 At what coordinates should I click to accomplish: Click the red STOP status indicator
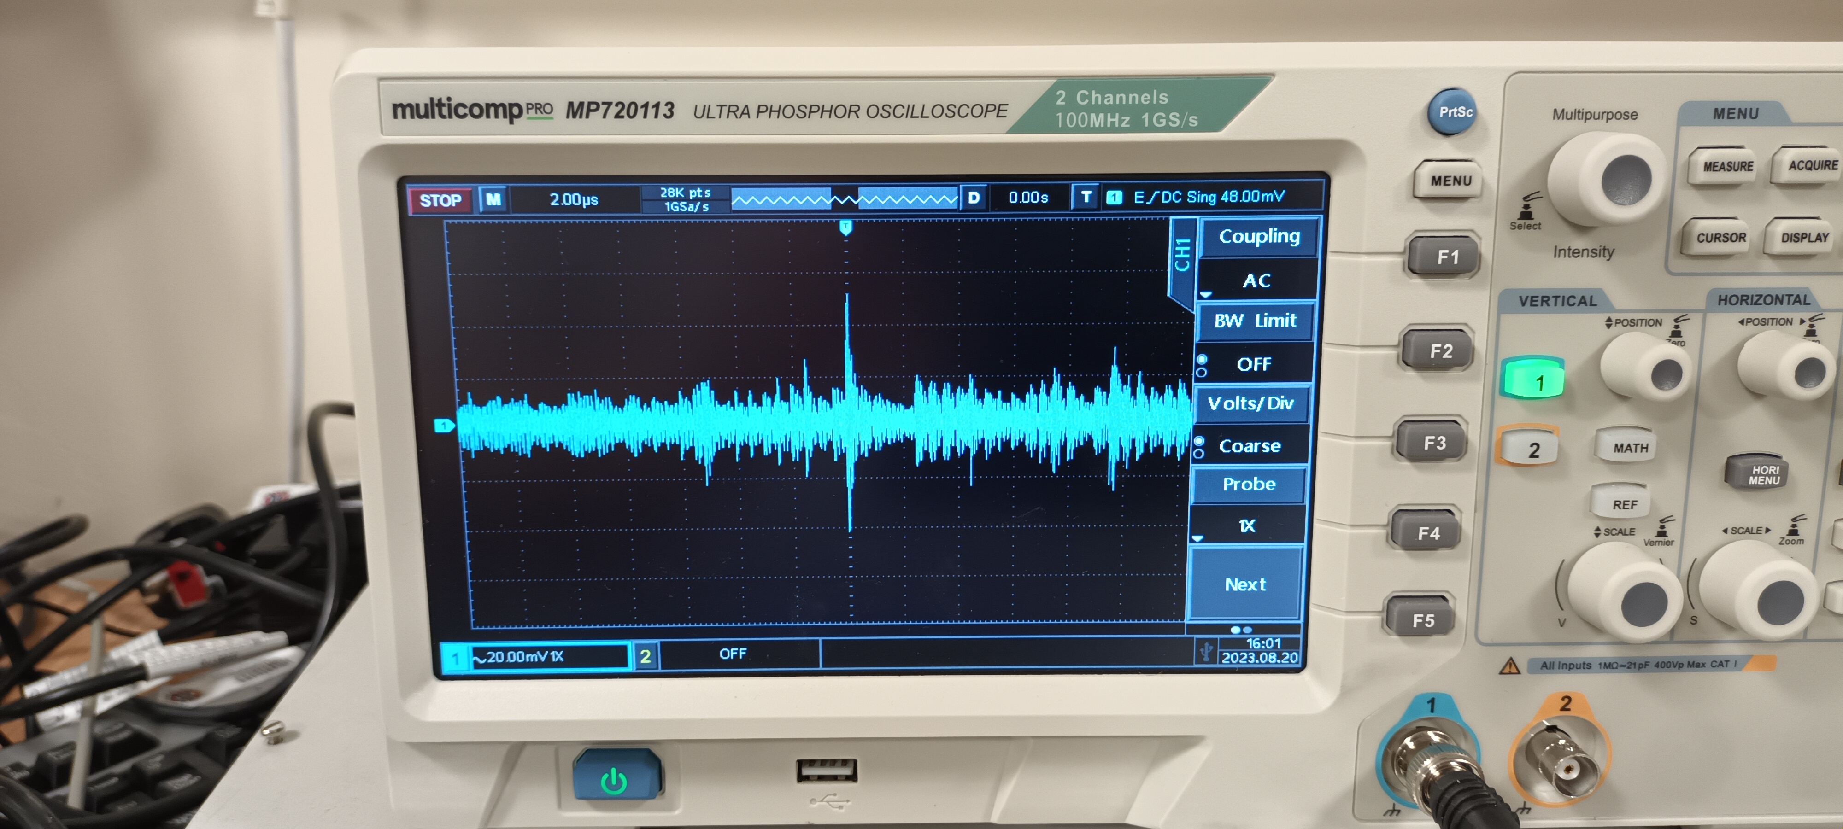pyautogui.click(x=440, y=200)
